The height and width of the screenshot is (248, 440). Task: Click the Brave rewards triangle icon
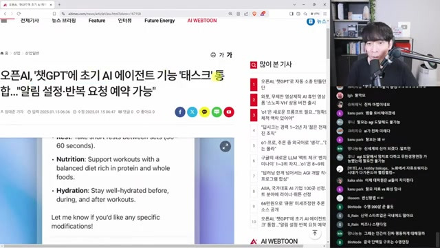pos(263,13)
